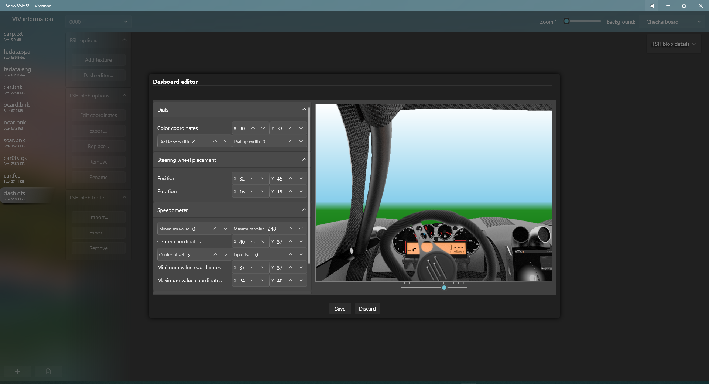The width and height of the screenshot is (709, 384).
Task: Increase Speedometer Maximum value
Action: tap(291, 229)
